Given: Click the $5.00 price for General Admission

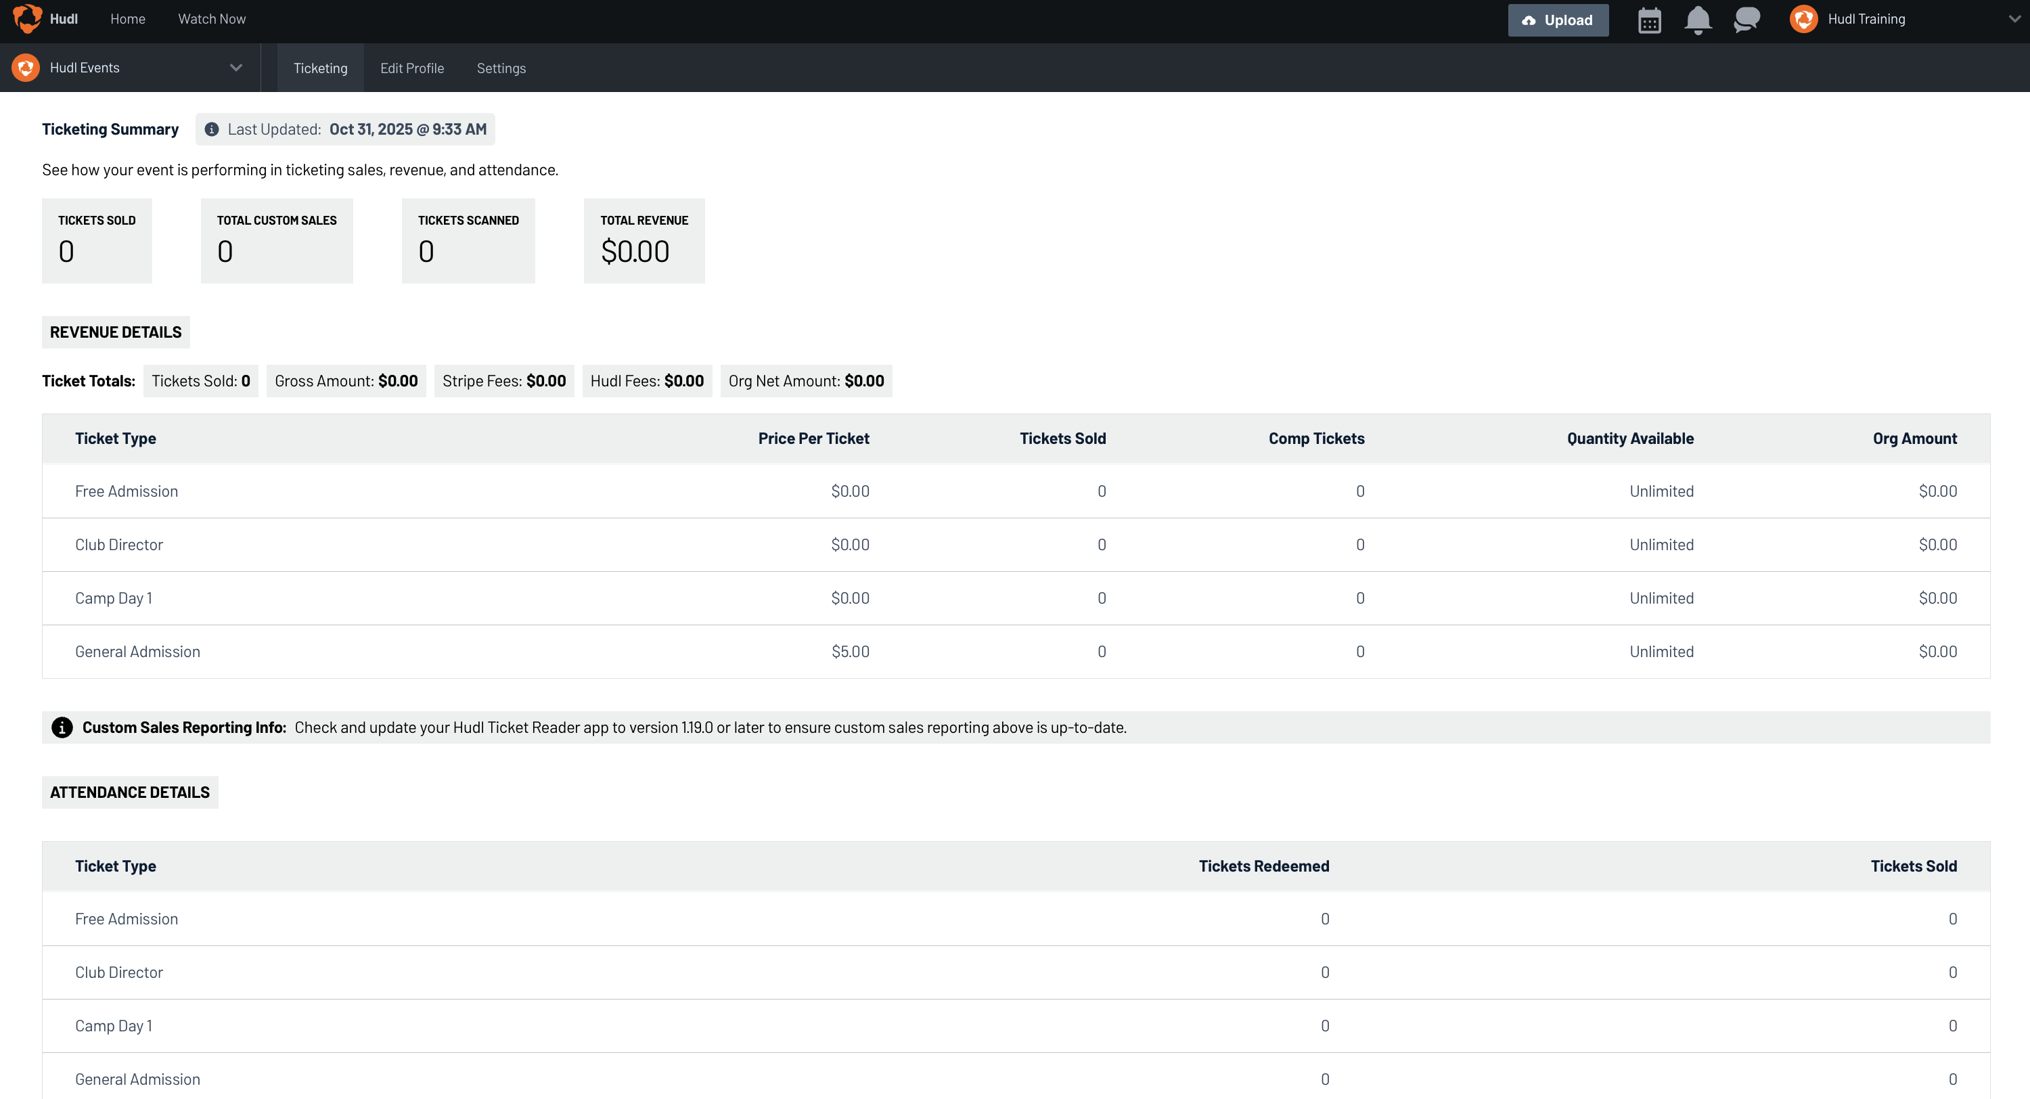Looking at the screenshot, I should (851, 652).
